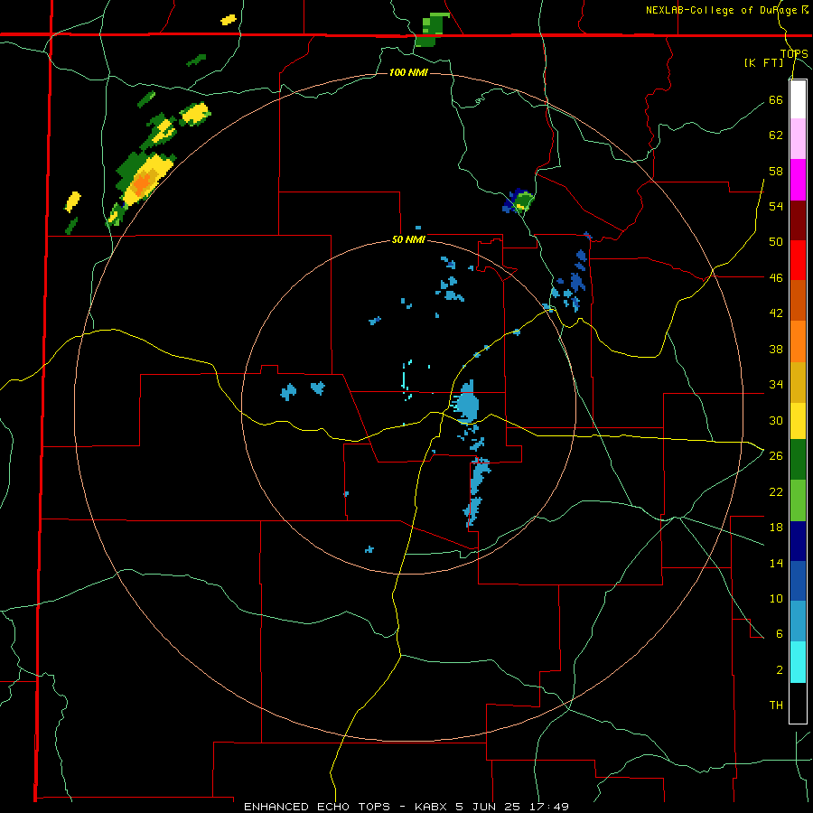Viewport: 813px width, 813px height.
Task: Click the 'TOPS' legend heading
Action: (x=794, y=54)
